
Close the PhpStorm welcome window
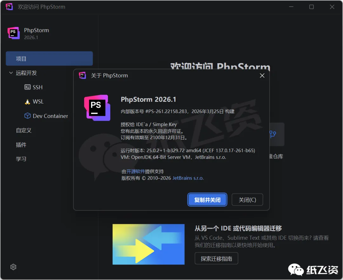click(332, 7)
